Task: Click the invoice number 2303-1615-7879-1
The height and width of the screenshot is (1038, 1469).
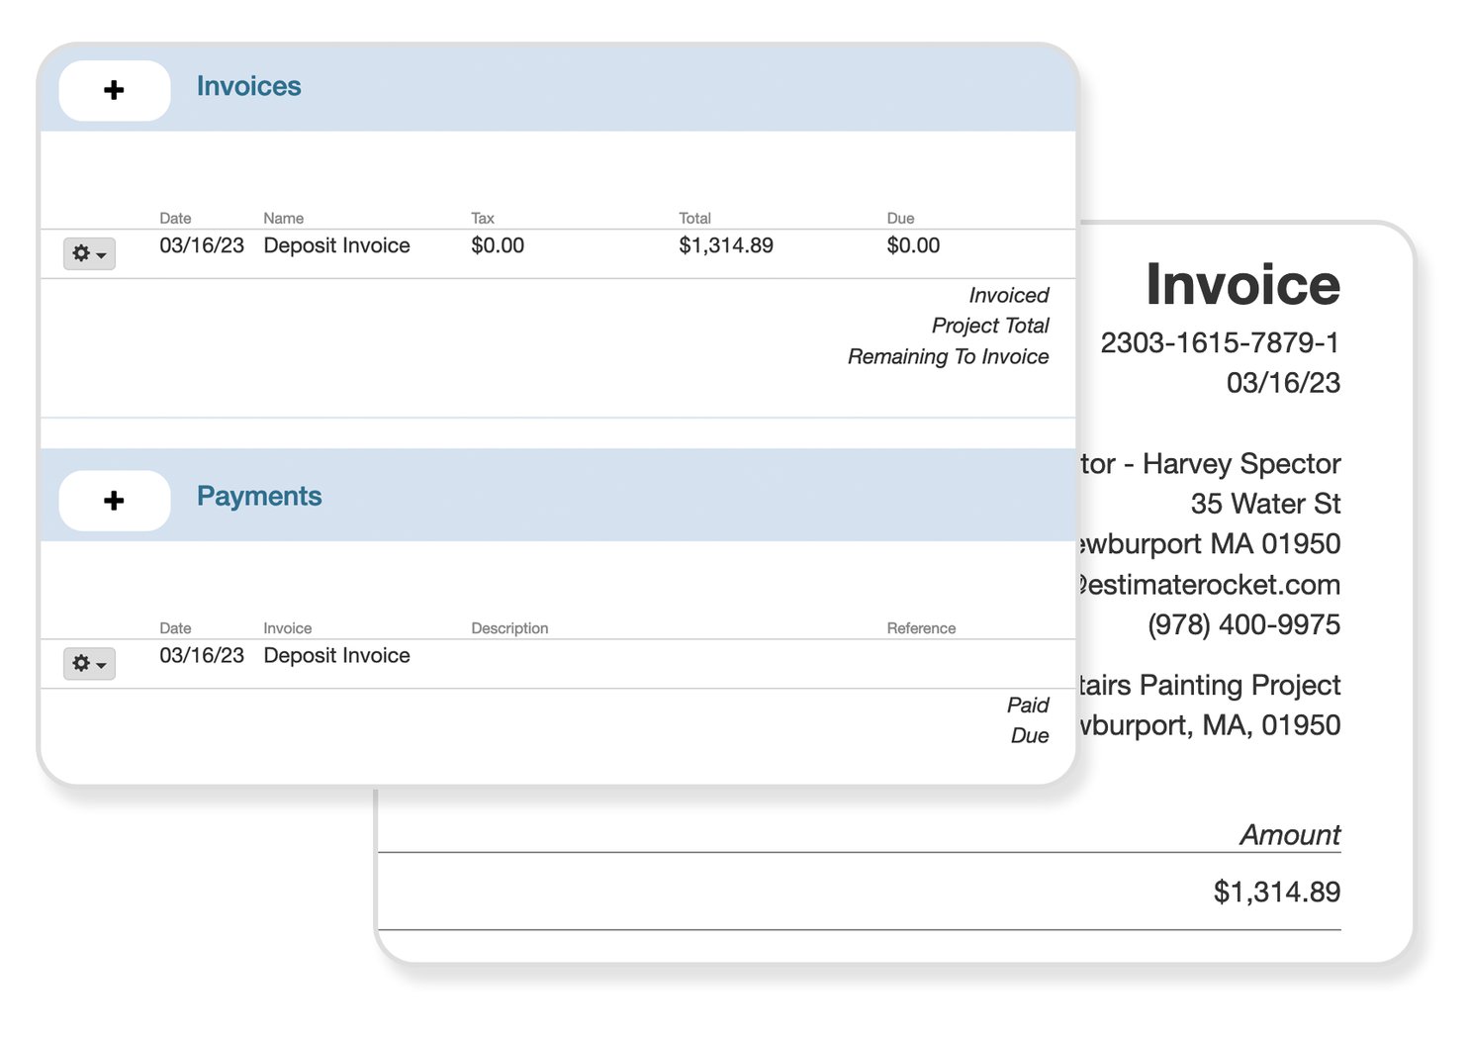Action: [1221, 342]
